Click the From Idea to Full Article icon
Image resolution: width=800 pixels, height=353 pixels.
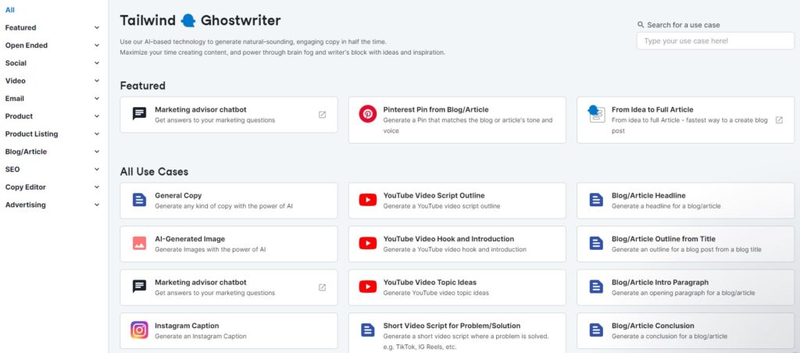coord(595,114)
